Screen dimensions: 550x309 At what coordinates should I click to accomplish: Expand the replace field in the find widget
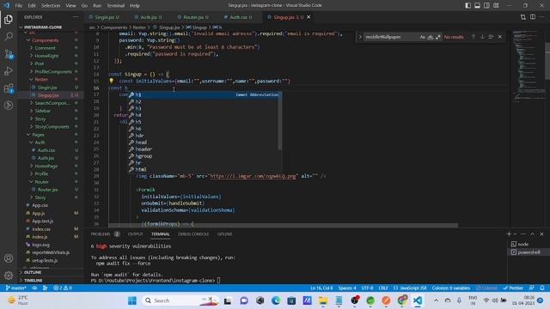(x=360, y=37)
